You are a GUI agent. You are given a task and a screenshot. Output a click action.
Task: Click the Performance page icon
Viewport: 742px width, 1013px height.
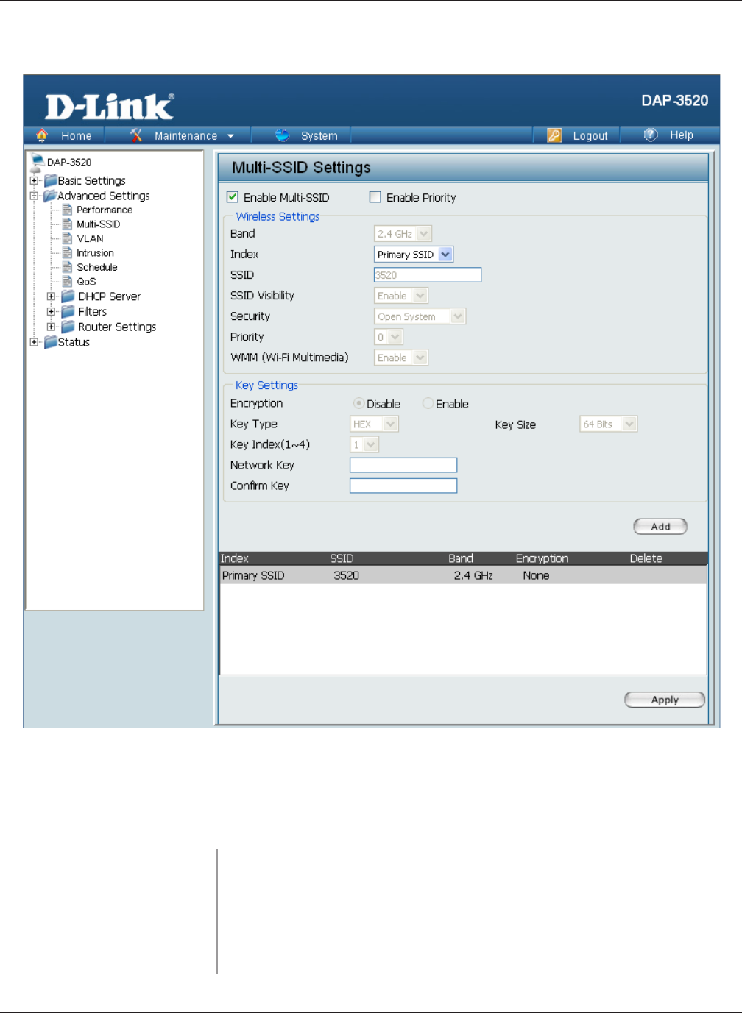(67, 210)
